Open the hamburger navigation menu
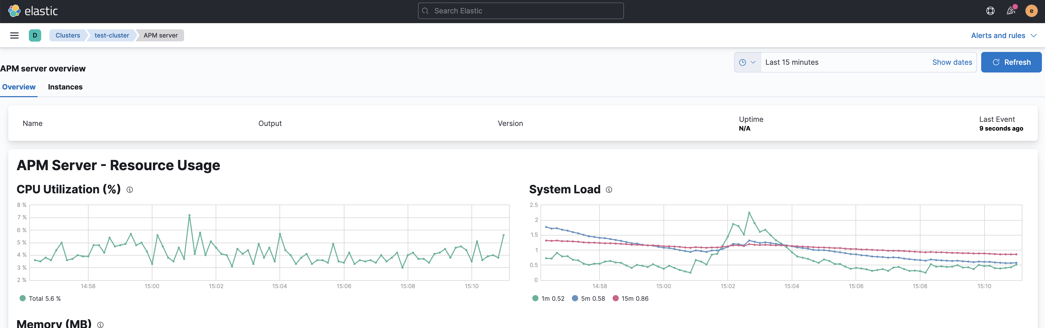 pyautogui.click(x=14, y=35)
